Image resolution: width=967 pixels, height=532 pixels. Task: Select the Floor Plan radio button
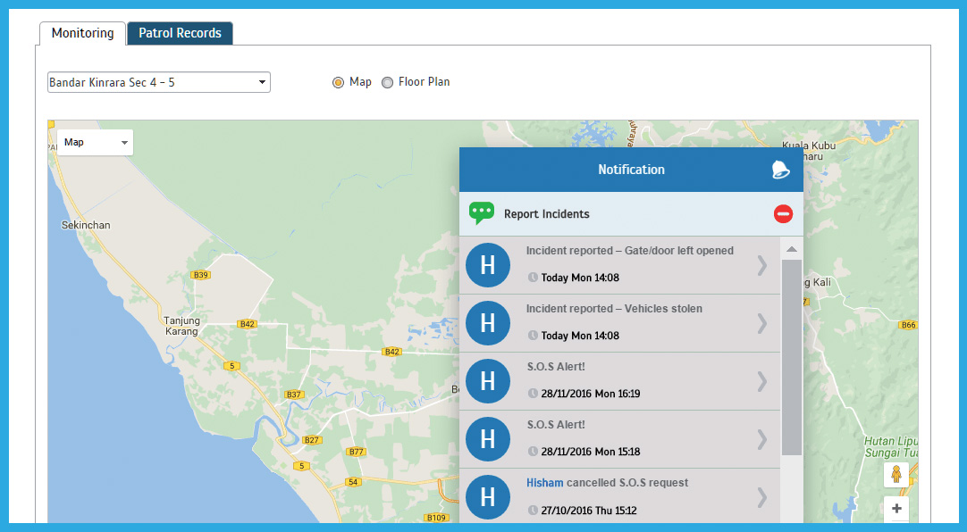click(x=387, y=81)
